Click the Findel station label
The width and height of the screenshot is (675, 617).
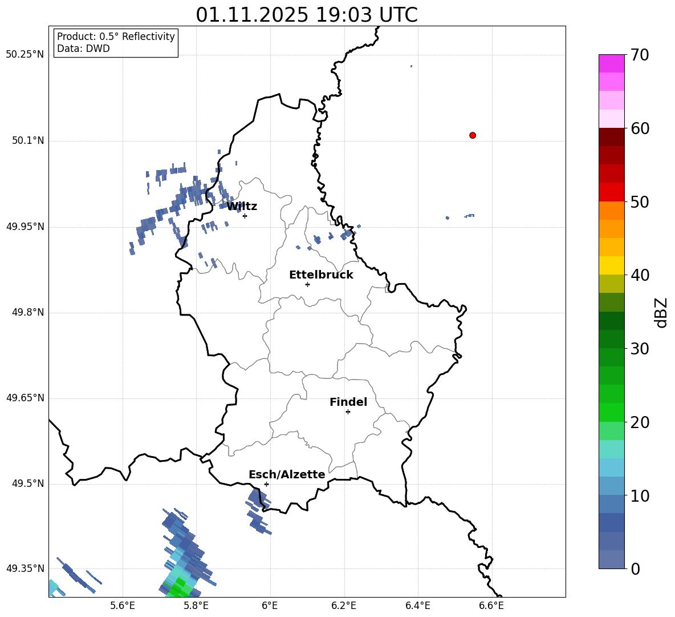pyautogui.click(x=348, y=402)
